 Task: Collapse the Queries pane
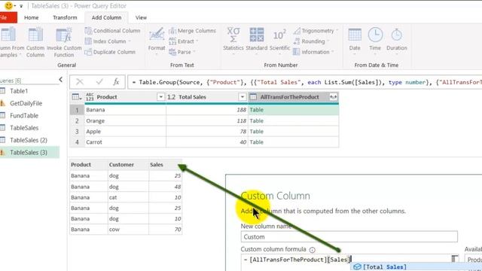pos(61,80)
